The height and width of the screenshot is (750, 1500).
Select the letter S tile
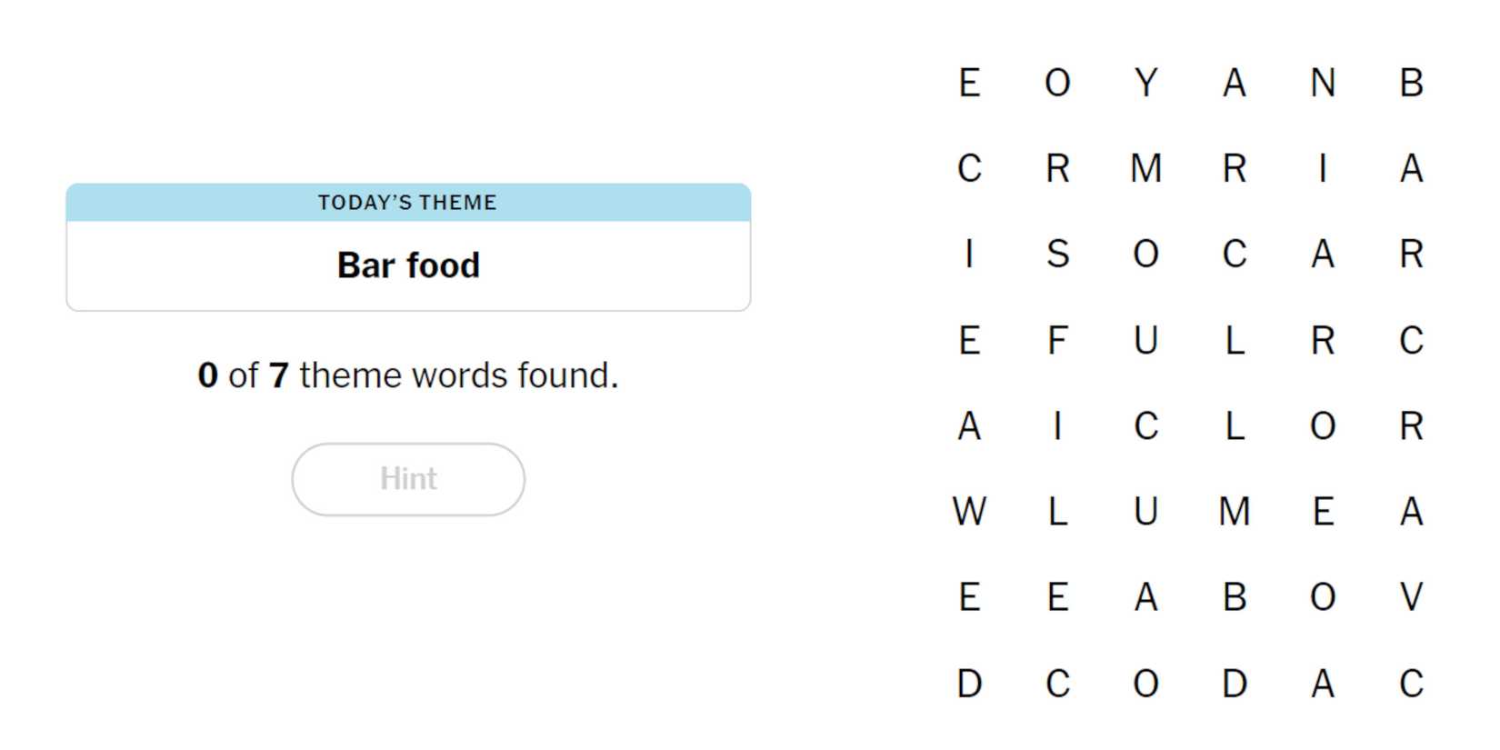[1057, 254]
